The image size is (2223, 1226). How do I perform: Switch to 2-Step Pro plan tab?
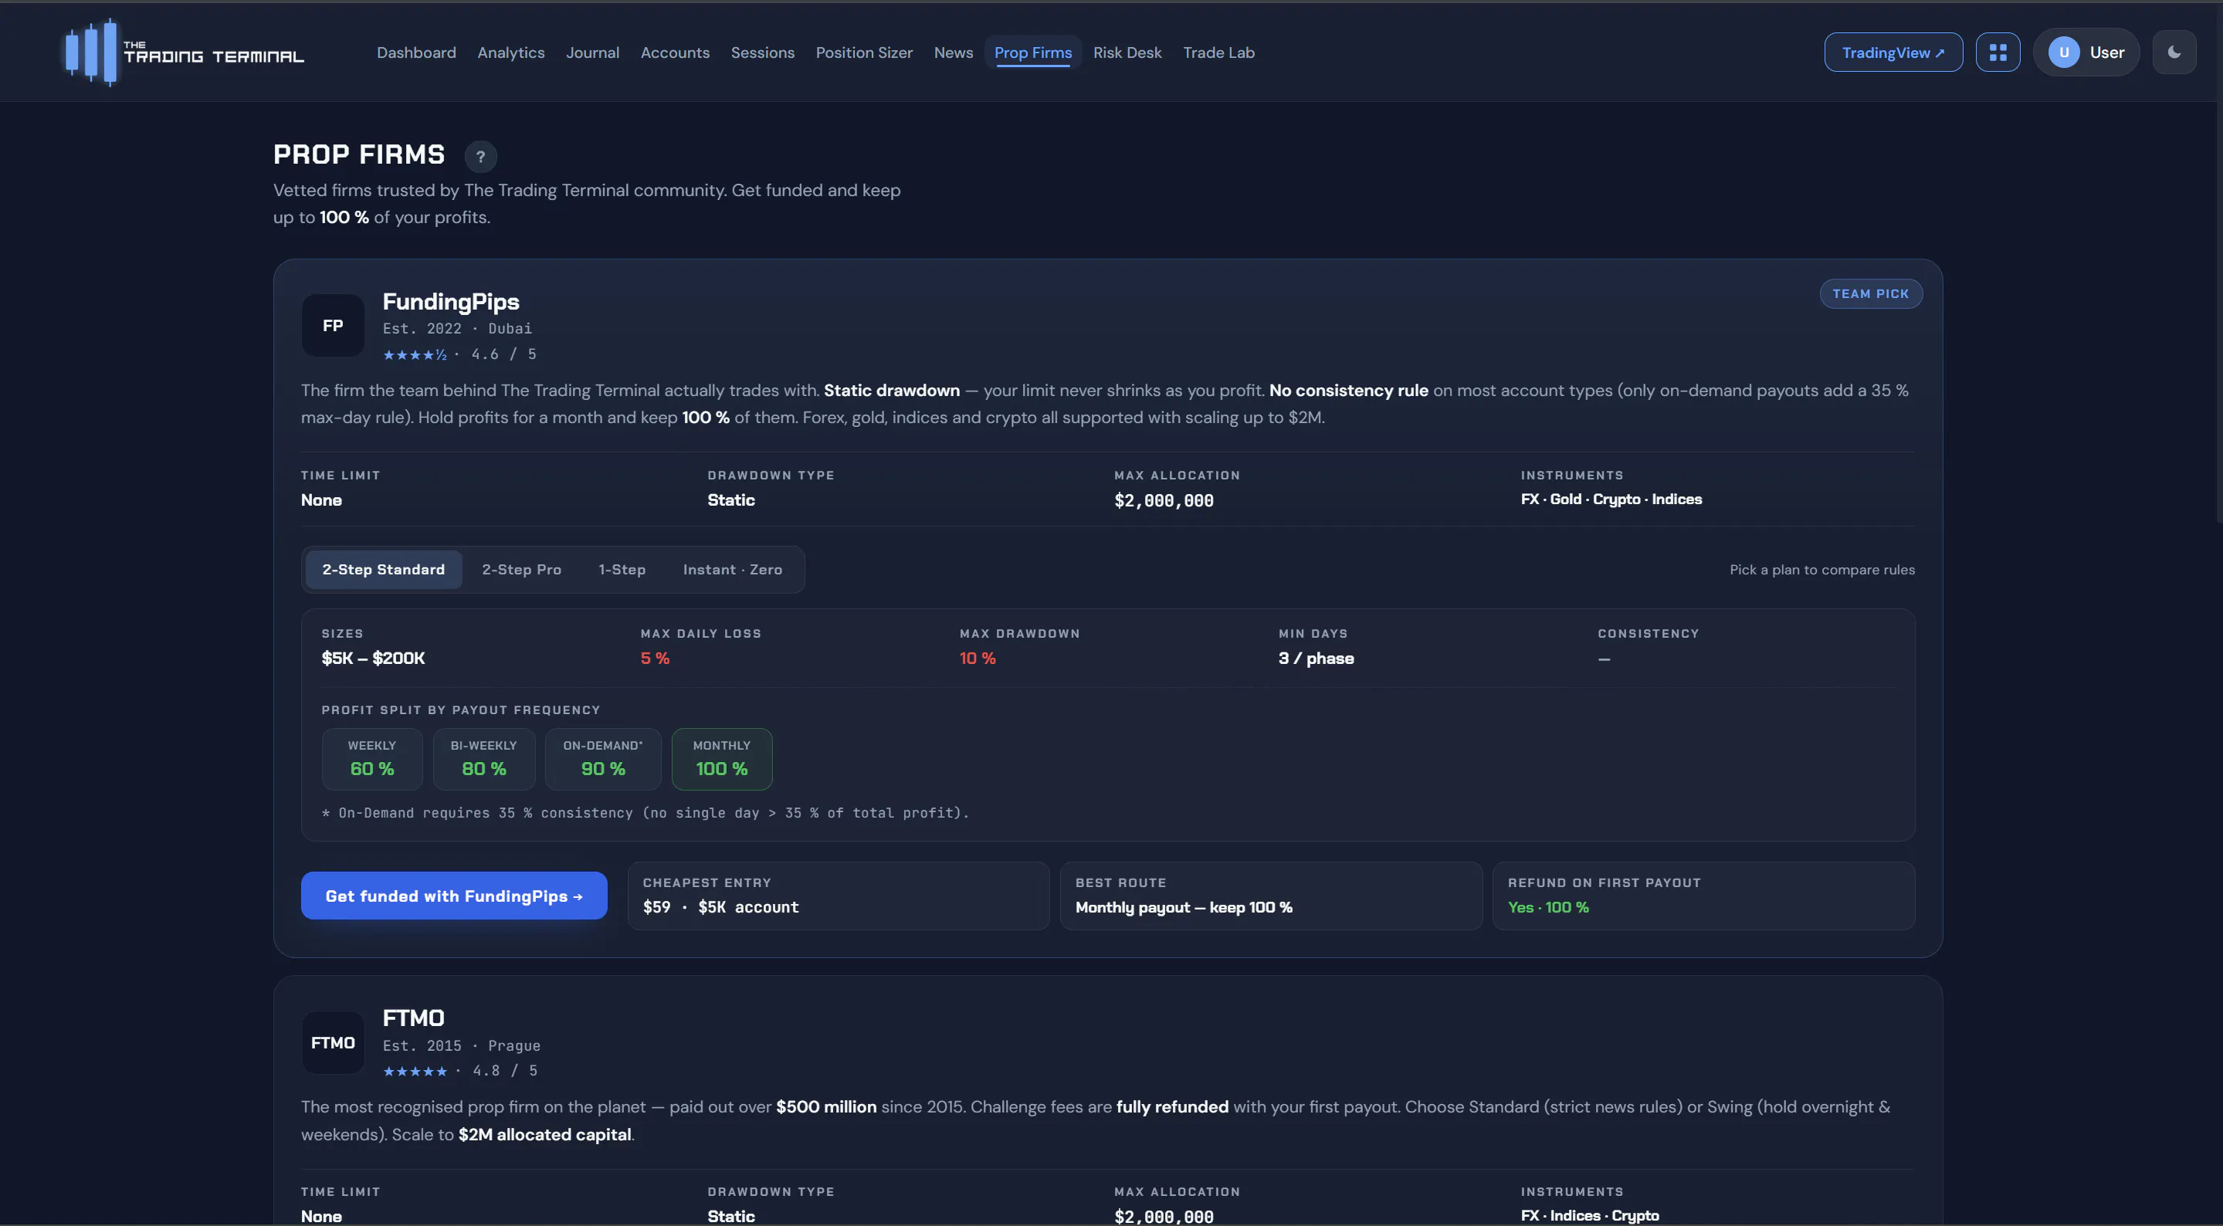[x=522, y=570]
